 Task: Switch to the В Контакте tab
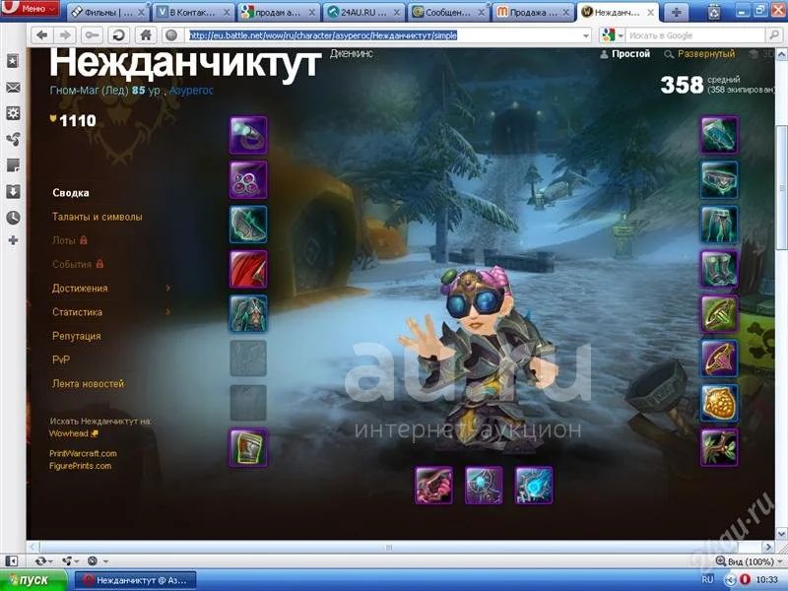193,13
